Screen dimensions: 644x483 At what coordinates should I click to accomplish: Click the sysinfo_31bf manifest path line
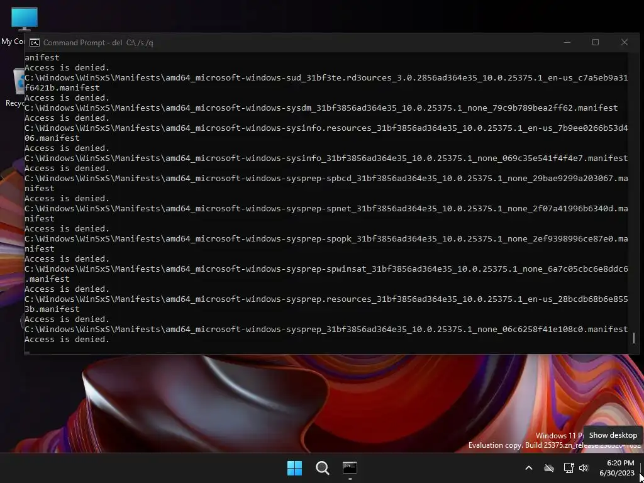click(326, 158)
